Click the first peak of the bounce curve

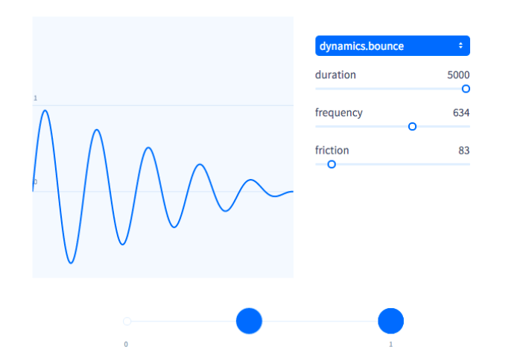click(45, 111)
